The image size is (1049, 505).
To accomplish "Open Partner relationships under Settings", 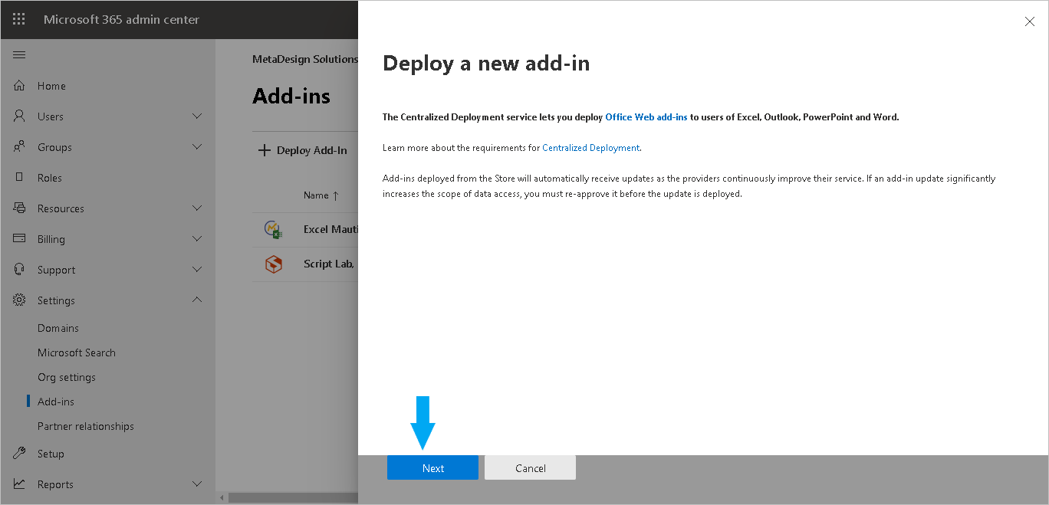I will 86,426.
